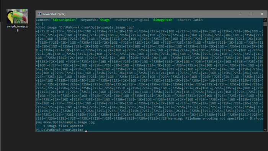
Task: Maximize the PowerShell 7 window
Action: click(251, 14)
